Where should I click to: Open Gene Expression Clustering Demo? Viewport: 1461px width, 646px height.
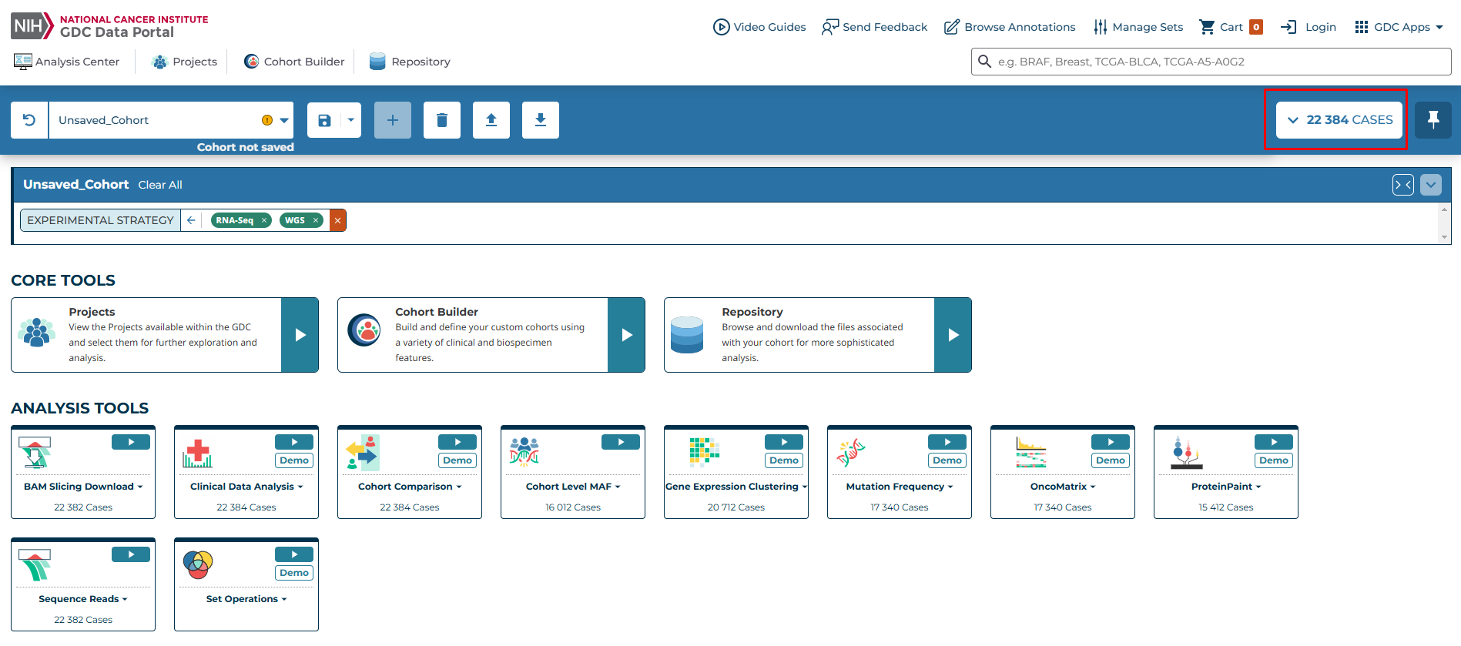click(784, 460)
